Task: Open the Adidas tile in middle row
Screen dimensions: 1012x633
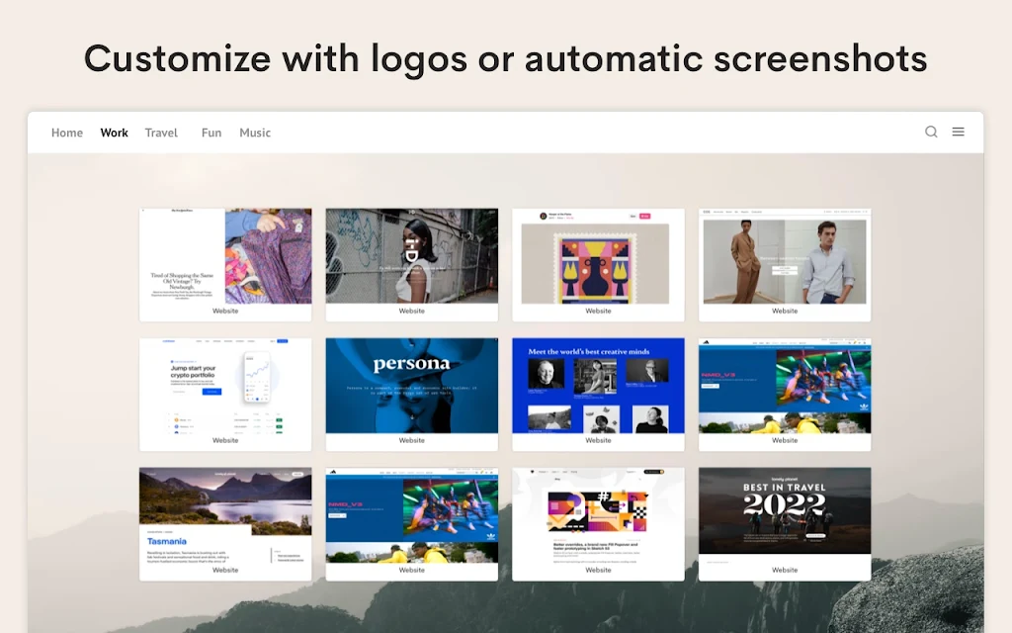Action: coord(785,394)
